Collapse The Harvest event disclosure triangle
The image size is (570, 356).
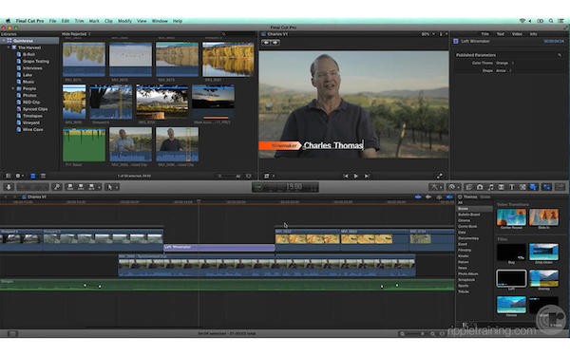[9, 47]
